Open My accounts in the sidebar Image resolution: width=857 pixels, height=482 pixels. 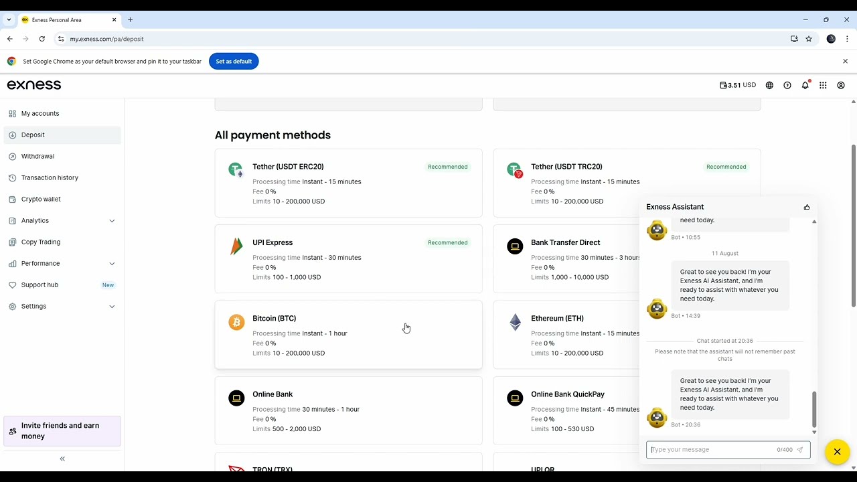pyautogui.click(x=62, y=114)
